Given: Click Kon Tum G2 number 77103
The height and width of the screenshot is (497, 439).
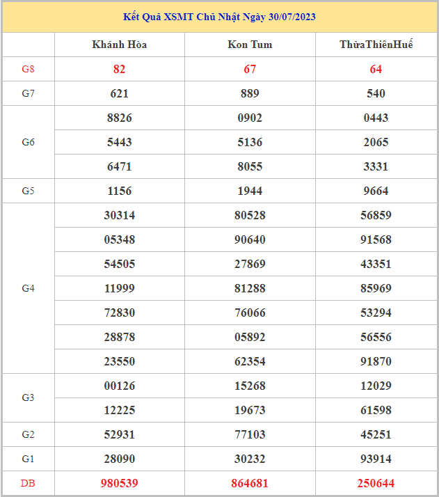Looking at the screenshot, I should (250, 434).
